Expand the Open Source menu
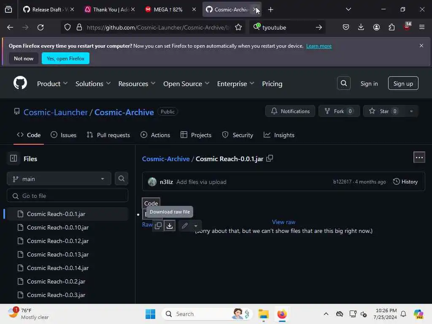 tap(186, 84)
